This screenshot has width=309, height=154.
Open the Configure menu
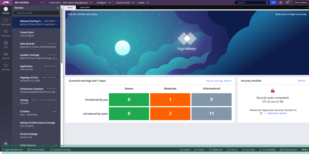tap(104, 2)
